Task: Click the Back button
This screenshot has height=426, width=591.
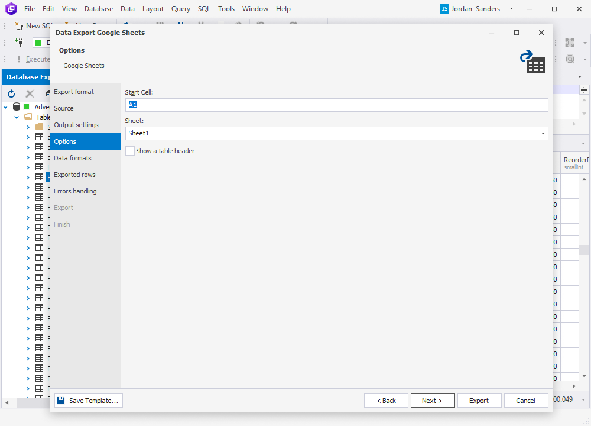Action: 386,401
